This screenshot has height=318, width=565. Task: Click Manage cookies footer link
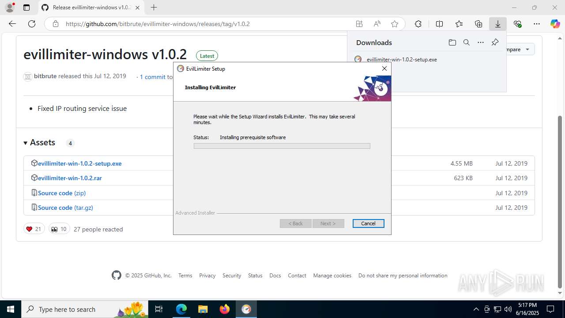pyautogui.click(x=332, y=275)
